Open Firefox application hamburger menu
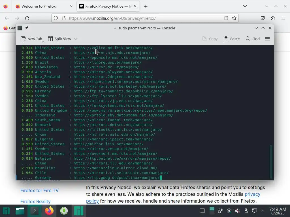 (283, 18)
